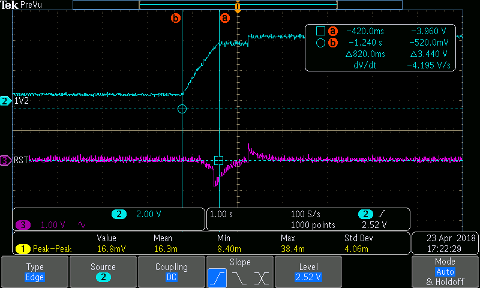Click circle cursor b waveform marker
Image resolution: width=480 pixels, height=288 pixels.
pos(182,109)
